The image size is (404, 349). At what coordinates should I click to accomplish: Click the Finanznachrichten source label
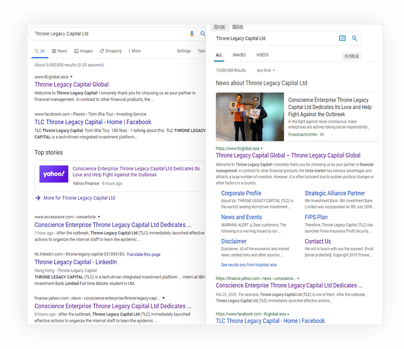point(303,135)
